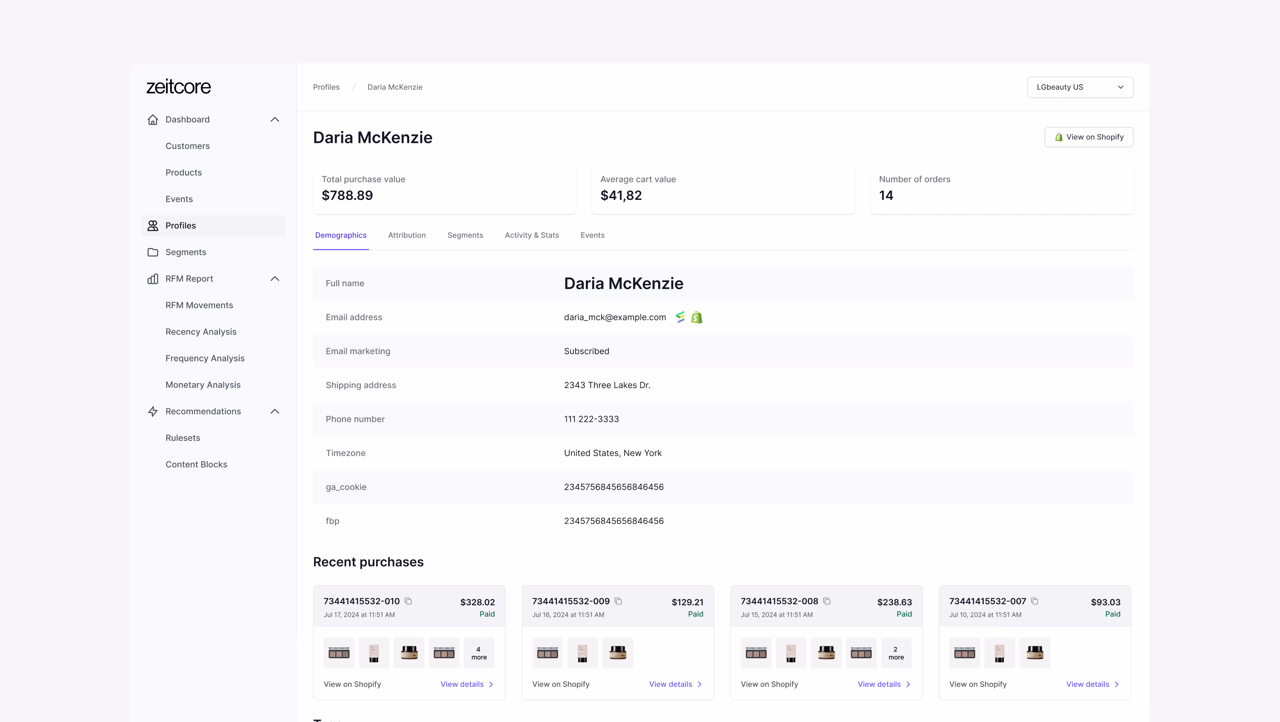
Task: Click the multicolored integration icon next to email
Action: (x=680, y=317)
